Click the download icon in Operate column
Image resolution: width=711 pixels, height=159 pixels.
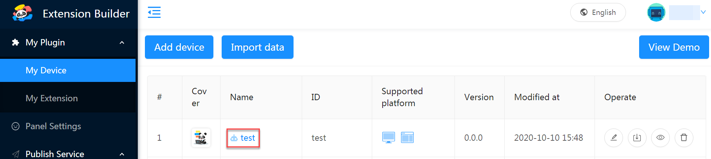coord(637,138)
